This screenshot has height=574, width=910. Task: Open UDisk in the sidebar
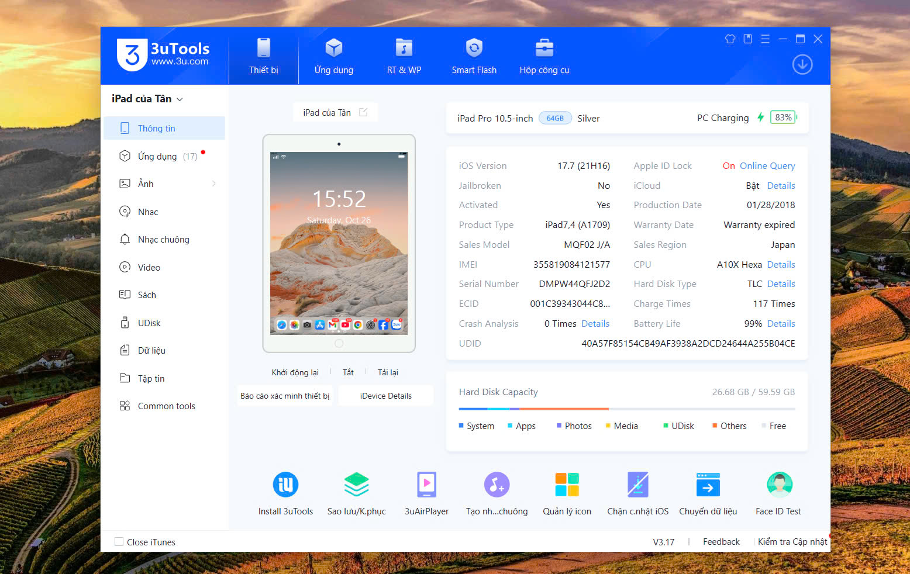(x=164, y=323)
